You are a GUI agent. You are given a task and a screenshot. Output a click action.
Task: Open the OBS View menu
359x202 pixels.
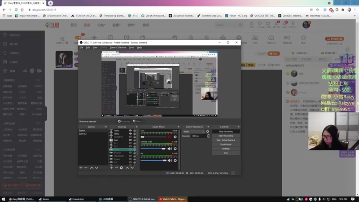pyautogui.click(x=95, y=48)
